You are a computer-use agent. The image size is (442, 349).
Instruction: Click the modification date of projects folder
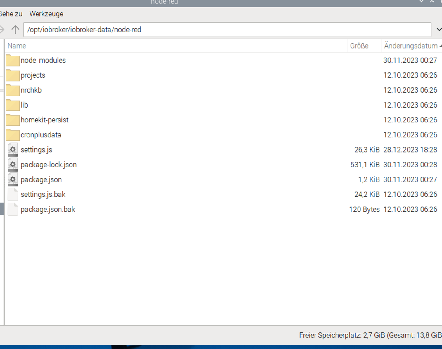(410, 75)
